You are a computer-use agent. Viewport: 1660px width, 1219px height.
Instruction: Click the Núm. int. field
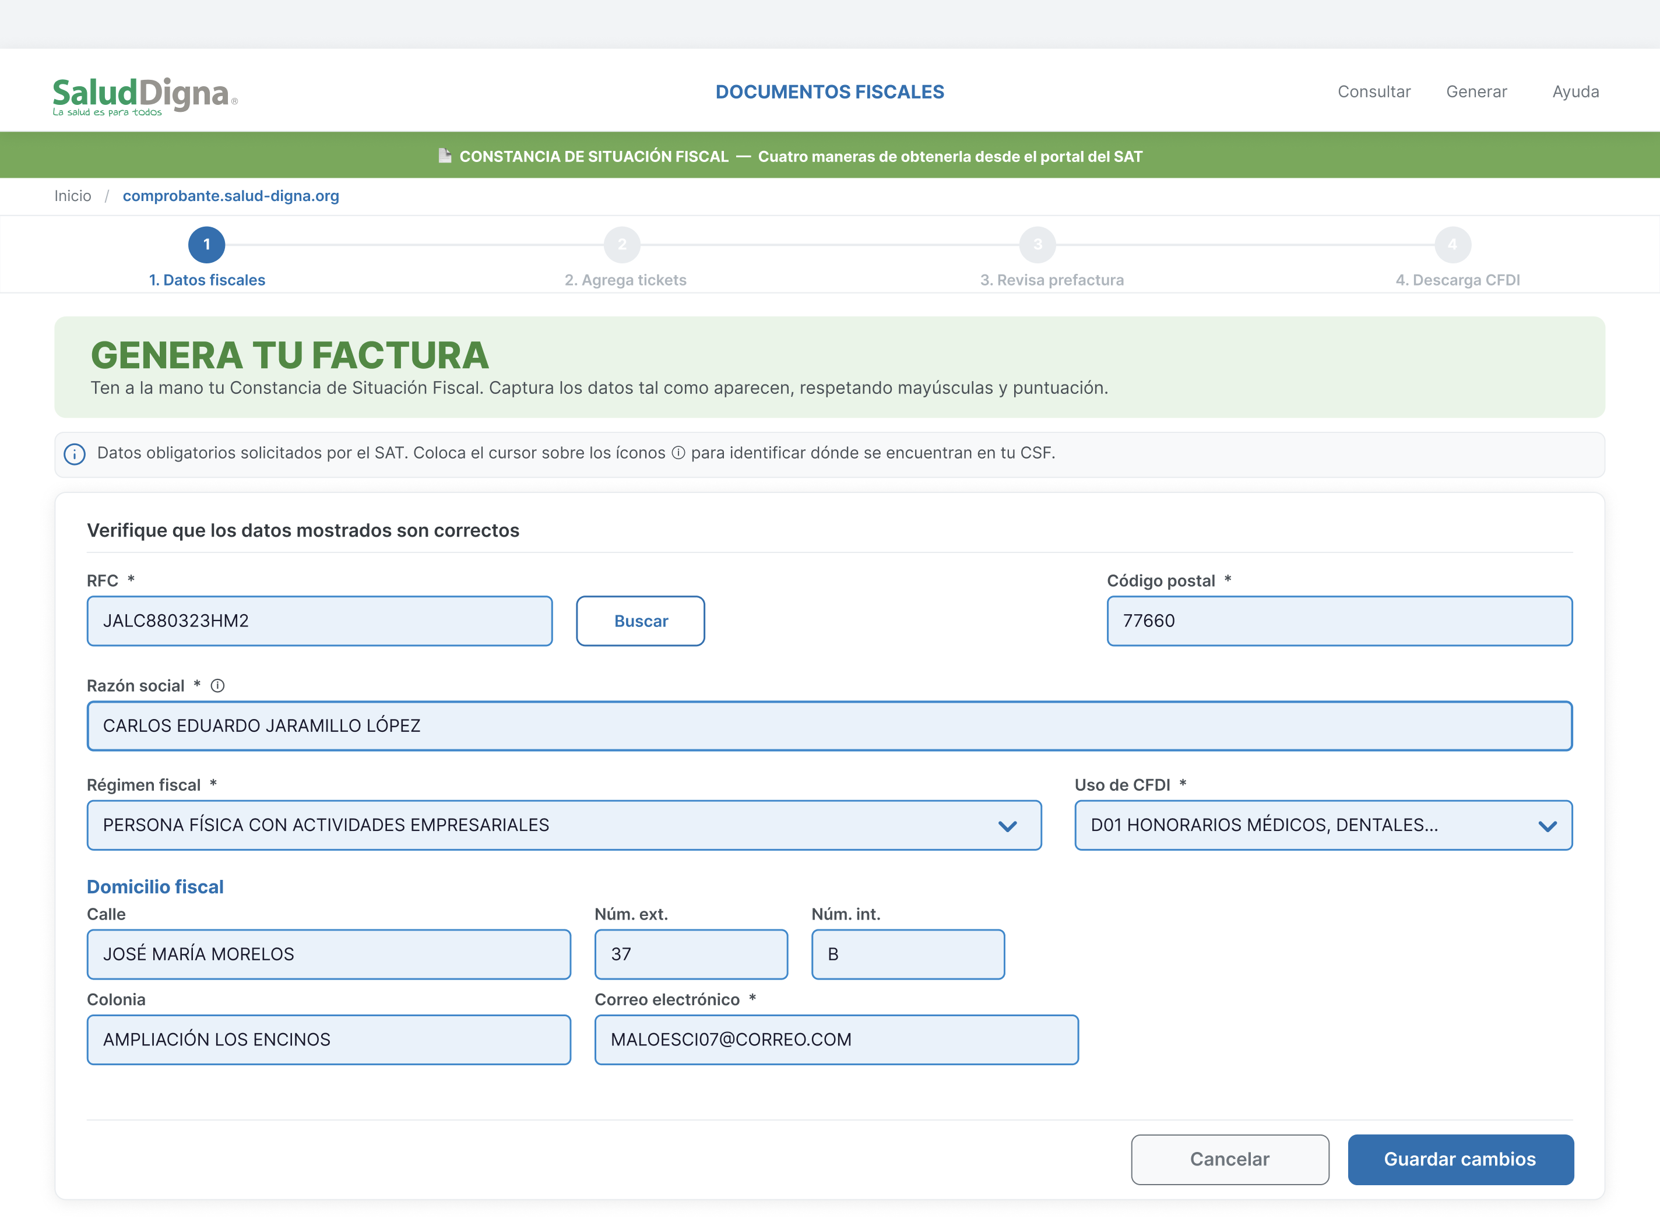point(908,955)
